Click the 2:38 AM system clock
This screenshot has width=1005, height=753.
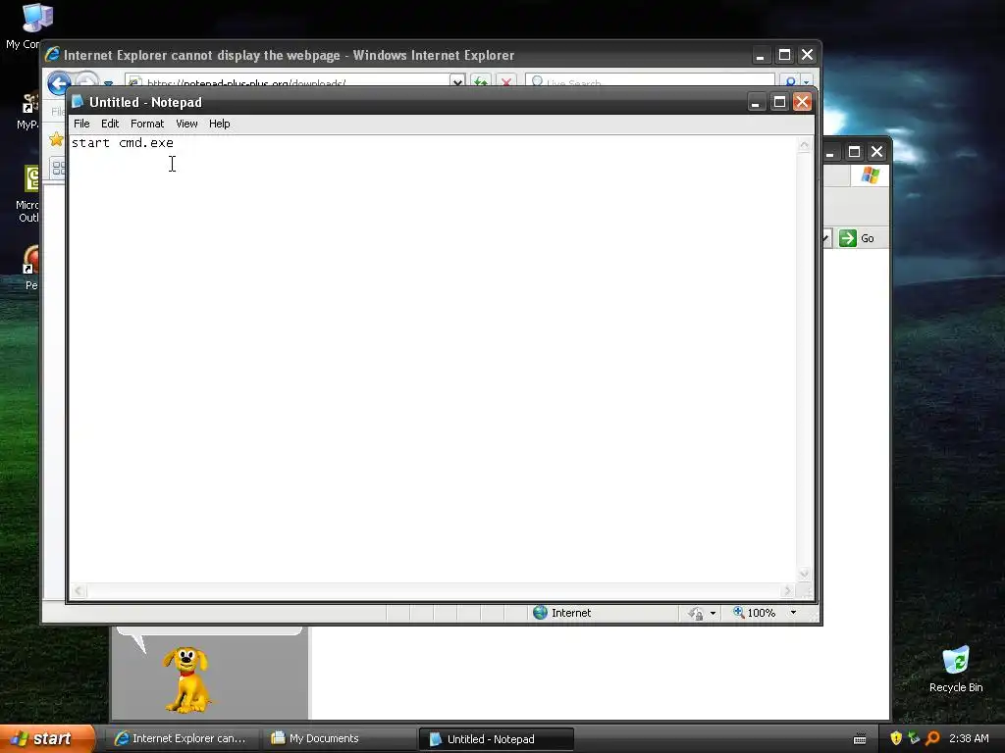969,738
